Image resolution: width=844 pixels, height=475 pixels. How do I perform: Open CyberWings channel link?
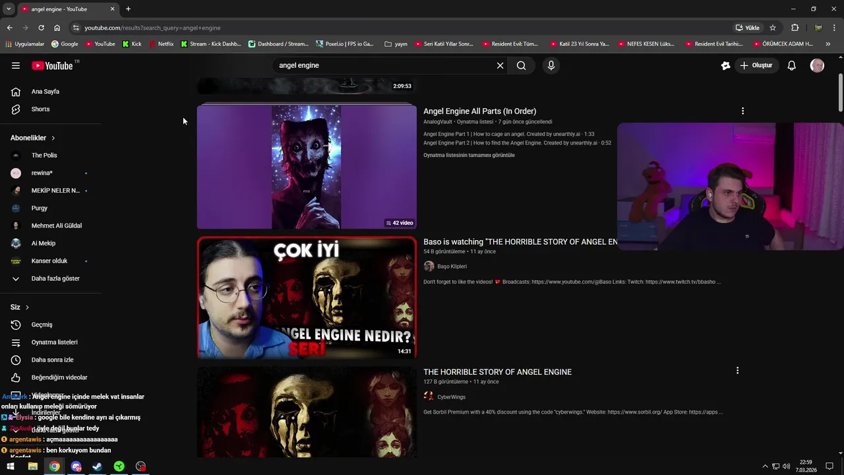tap(451, 397)
